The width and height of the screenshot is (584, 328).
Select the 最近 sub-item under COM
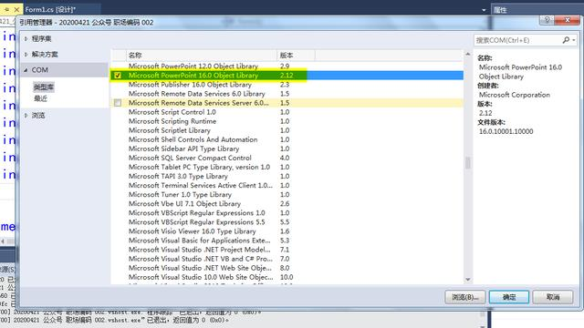(x=40, y=98)
